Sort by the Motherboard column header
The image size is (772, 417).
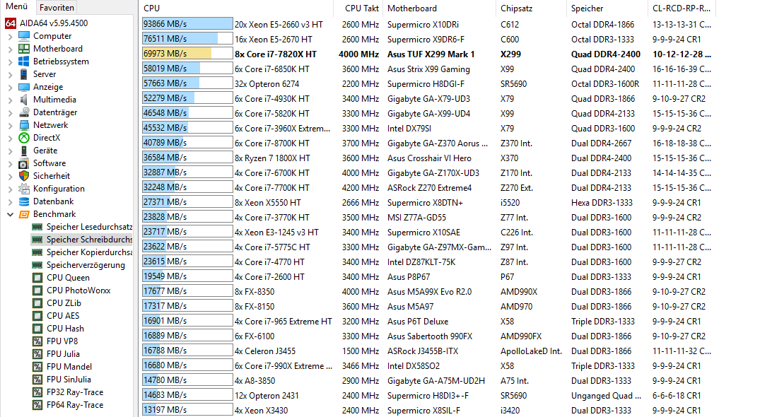(440, 8)
